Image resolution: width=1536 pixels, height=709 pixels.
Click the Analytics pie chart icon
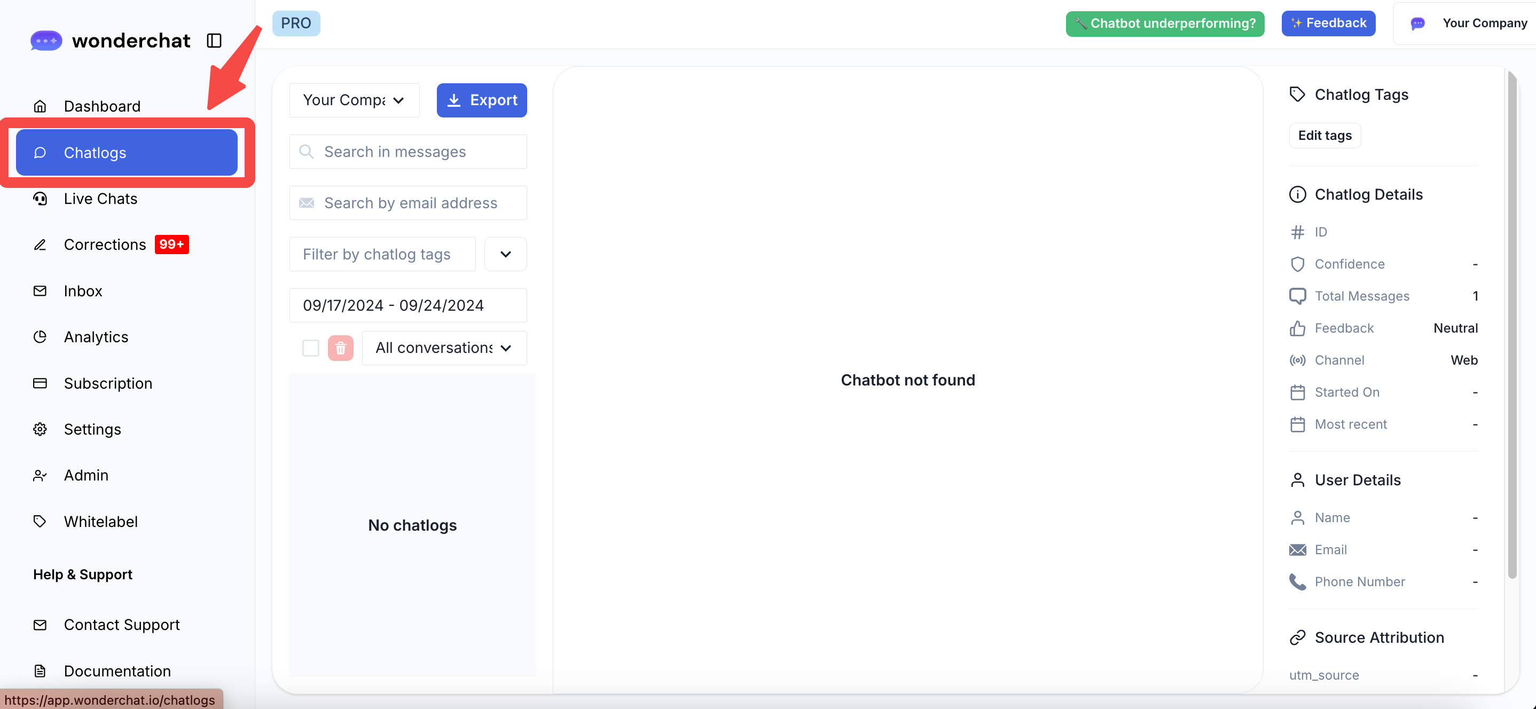[40, 337]
